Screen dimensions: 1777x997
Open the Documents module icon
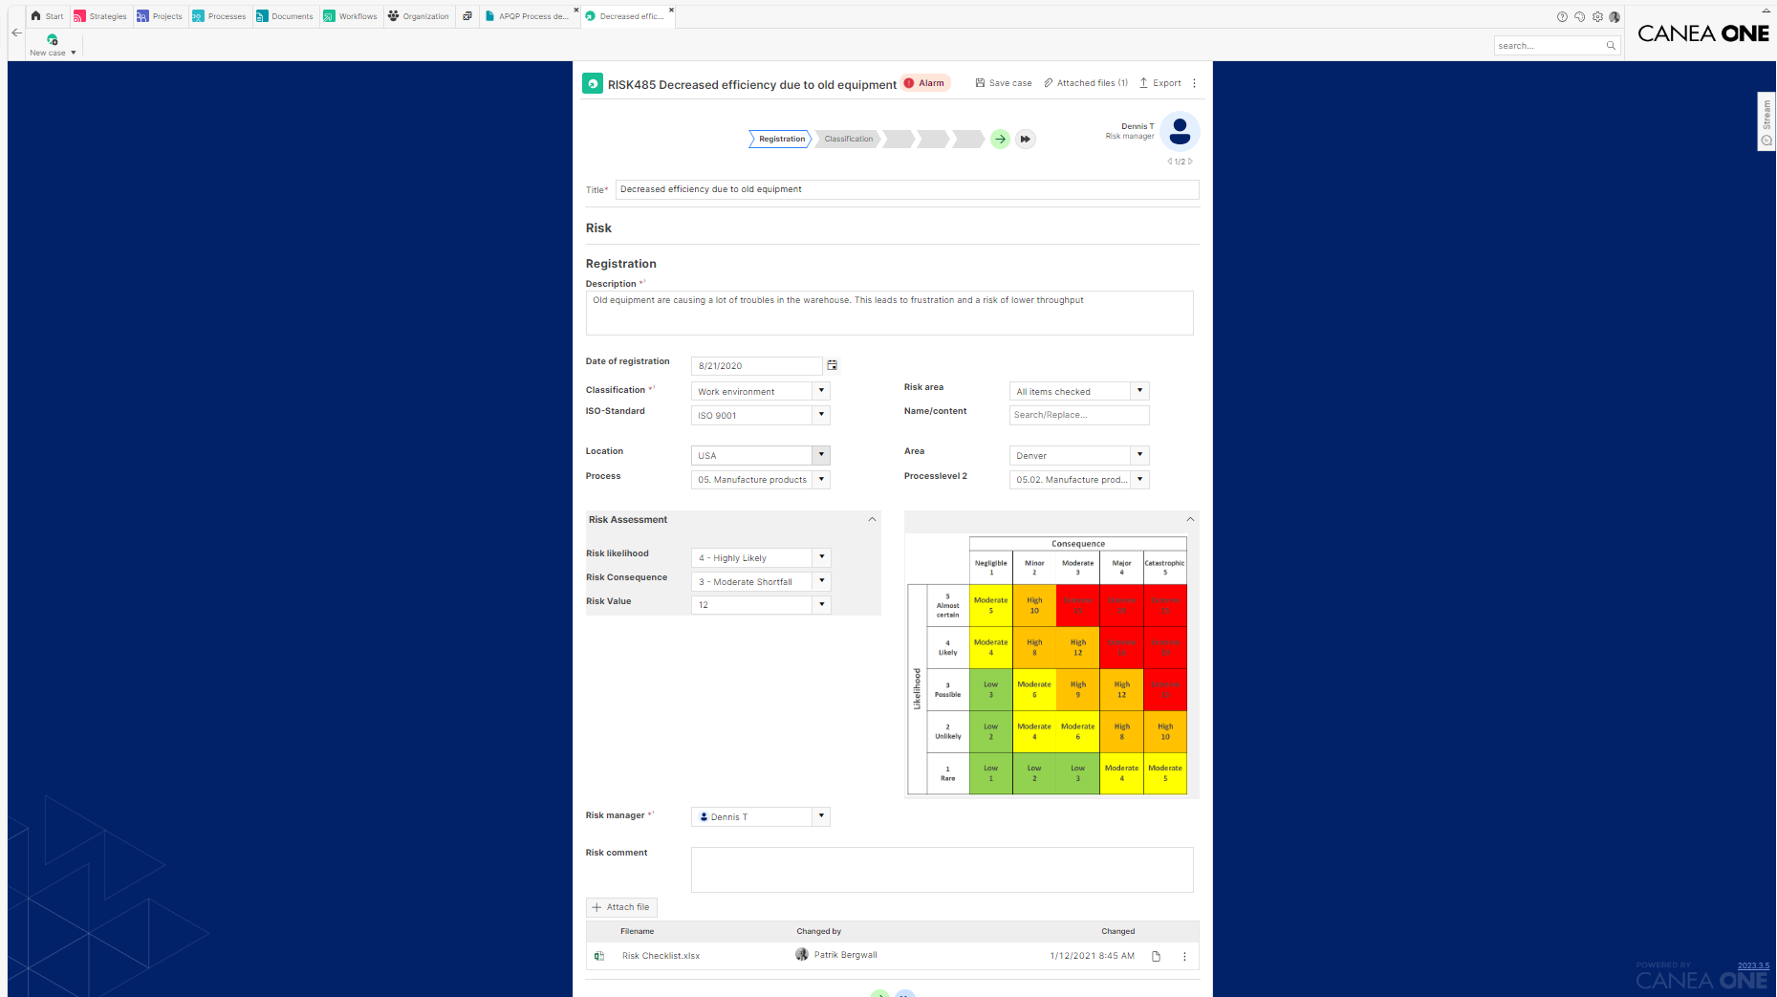pos(262,16)
